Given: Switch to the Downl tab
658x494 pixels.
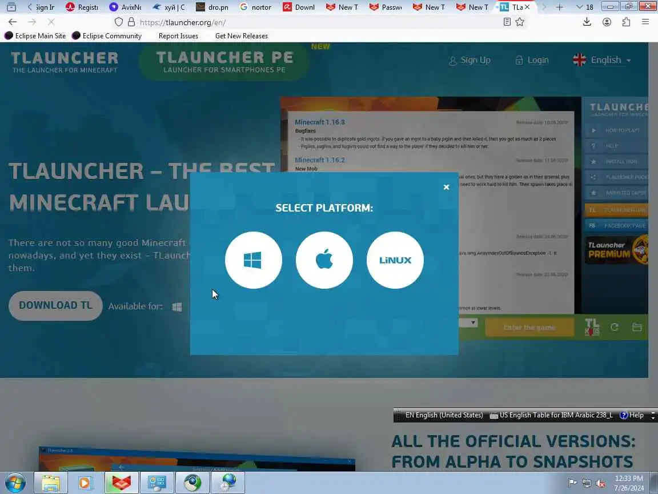Looking at the screenshot, I should pos(299,7).
